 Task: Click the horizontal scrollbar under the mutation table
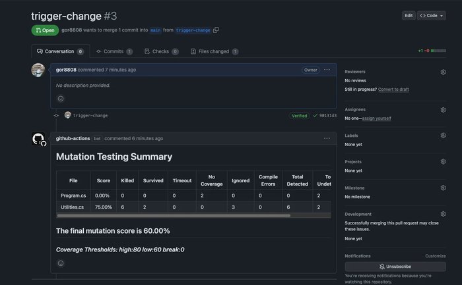coord(174,216)
